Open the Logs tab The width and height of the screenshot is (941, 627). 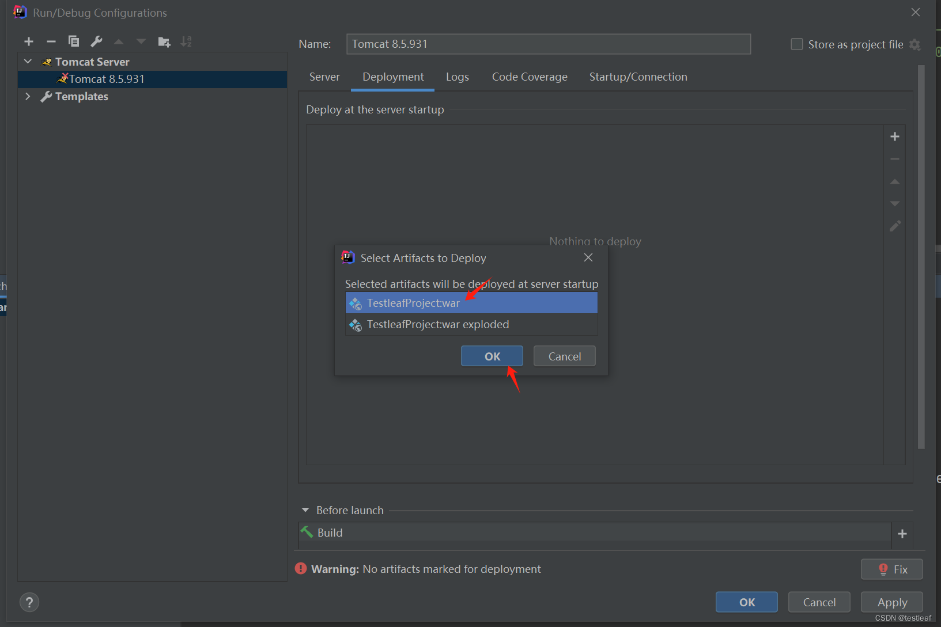point(458,77)
